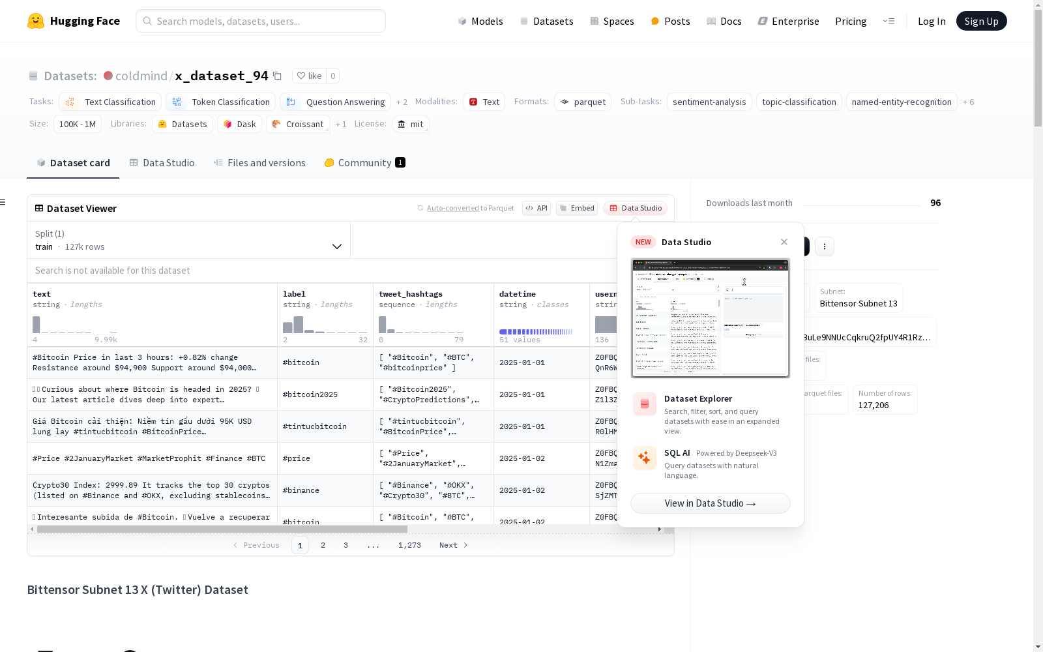Open Posts in top navigation
Image resolution: width=1043 pixels, height=652 pixels.
pyautogui.click(x=670, y=21)
